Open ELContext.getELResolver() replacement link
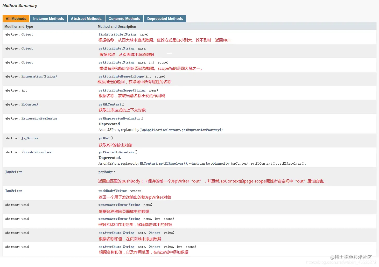Viewport: 379px width, 267px height. coord(164,164)
